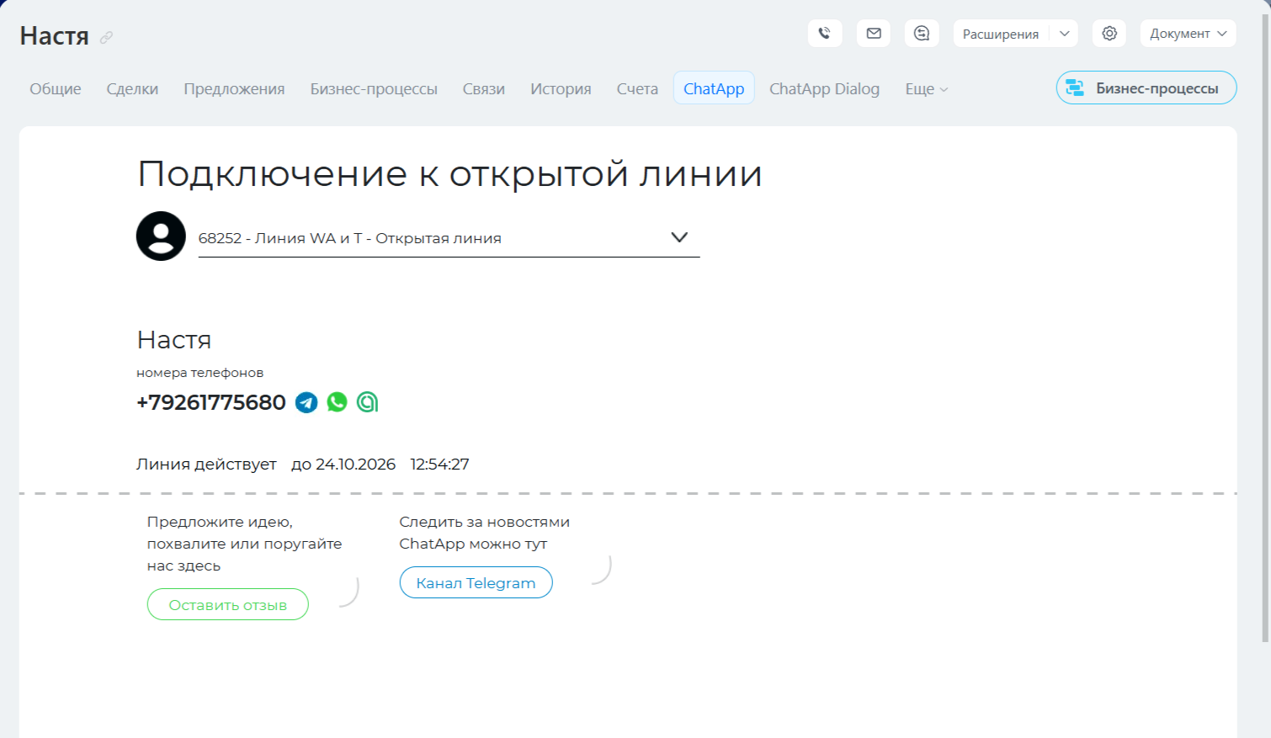The height and width of the screenshot is (738, 1271).
Task: Click the phone call icon
Action: (824, 34)
